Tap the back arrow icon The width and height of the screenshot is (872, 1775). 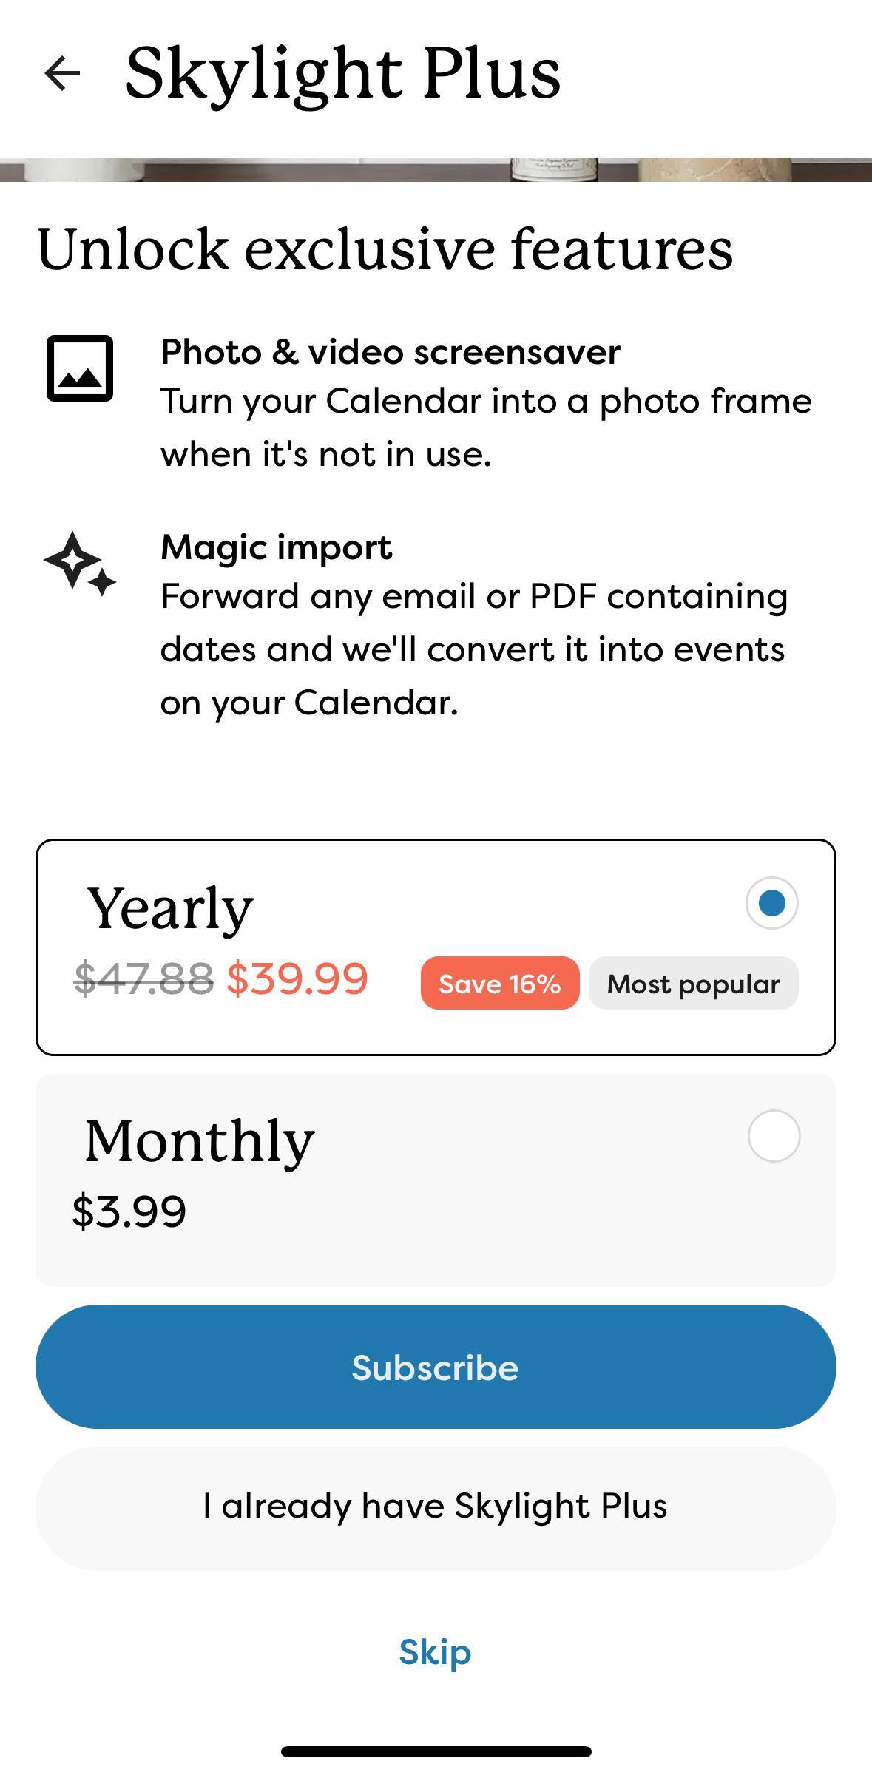click(62, 73)
